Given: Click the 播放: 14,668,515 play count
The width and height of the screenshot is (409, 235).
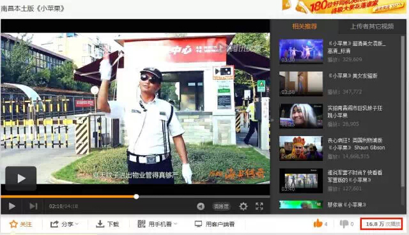Looking at the screenshot, I should [348, 156].
